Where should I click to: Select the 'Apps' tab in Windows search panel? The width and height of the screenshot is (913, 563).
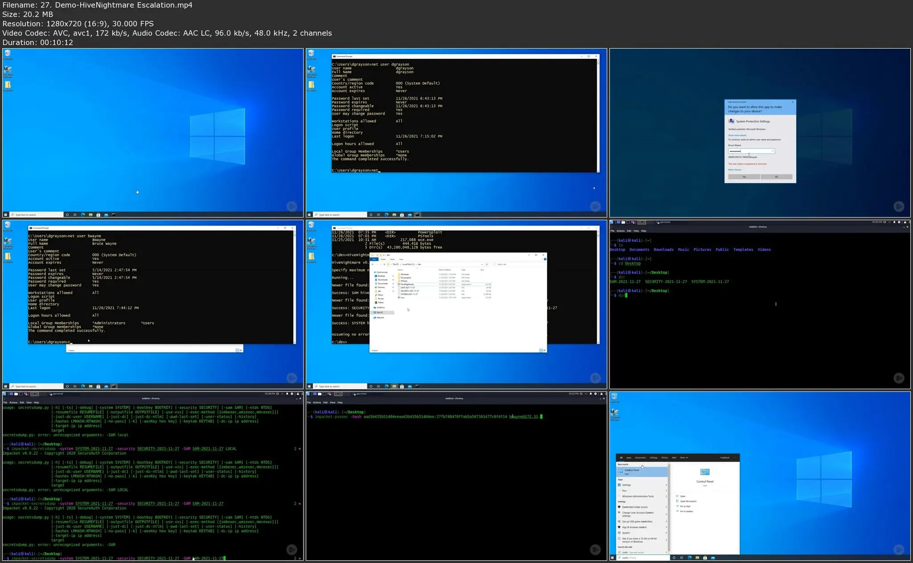tap(629, 457)
